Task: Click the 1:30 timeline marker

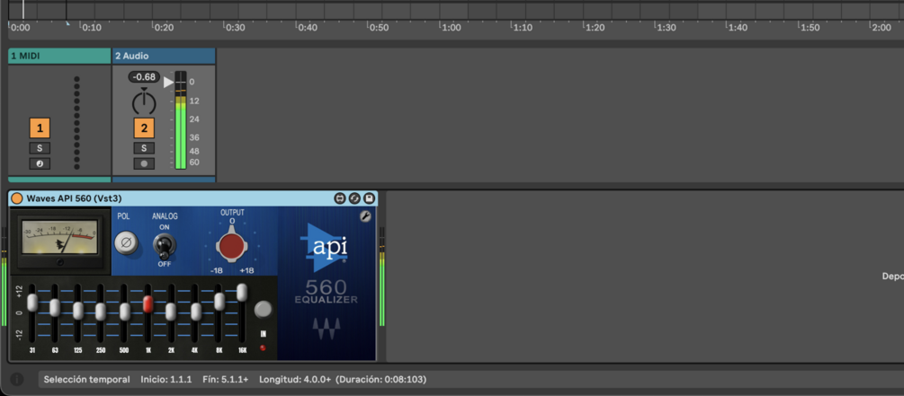Action: (x=667, y=28)
